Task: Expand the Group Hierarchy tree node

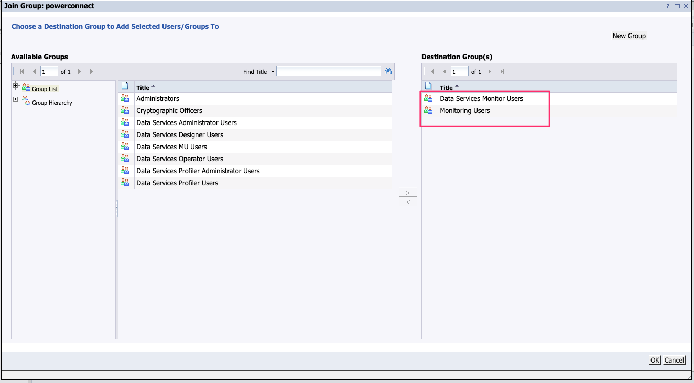Action: click(x=16, y=99)
